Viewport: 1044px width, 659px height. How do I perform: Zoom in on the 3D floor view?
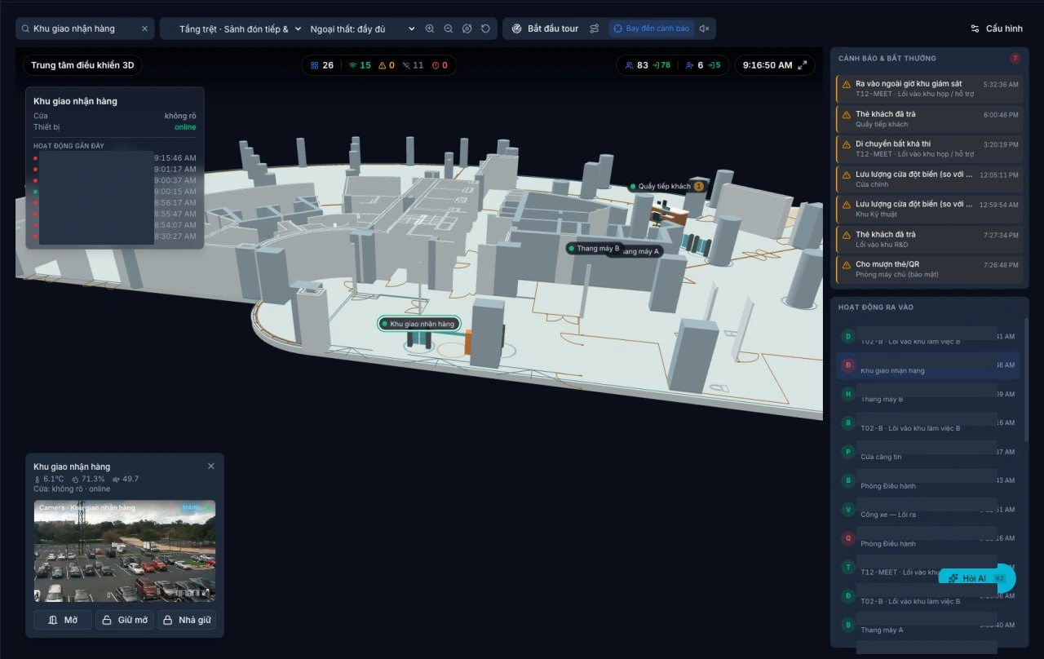coord(430,29)
